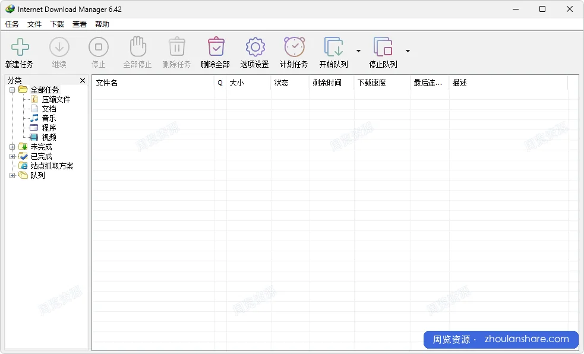This screenshot has width=584, height=354.
Task: Close the 分类 sidebar panel
Action: click(83, 80)
